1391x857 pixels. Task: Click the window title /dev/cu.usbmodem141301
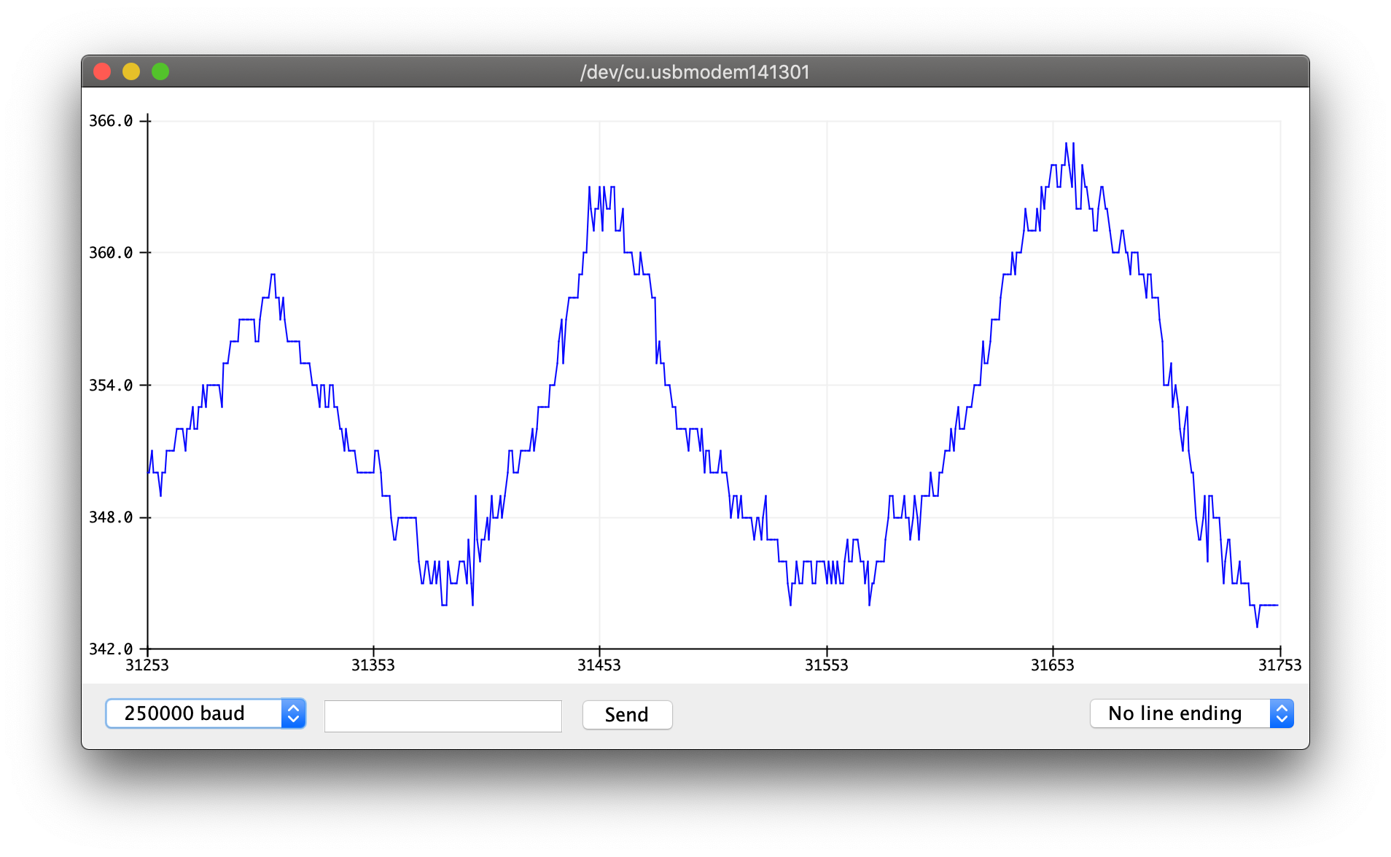pos(695,72)
